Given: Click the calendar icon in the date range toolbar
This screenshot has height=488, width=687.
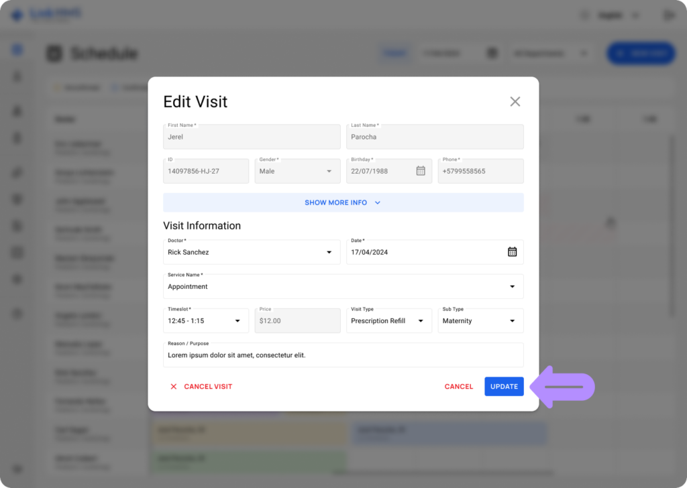Looking at the screenshot, I should (492, 52).
